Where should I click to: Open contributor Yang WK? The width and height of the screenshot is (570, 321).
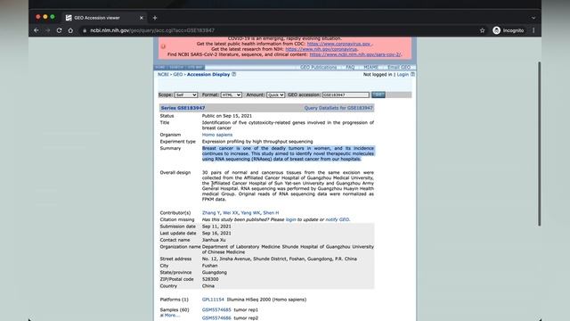(x=250, y=213)
